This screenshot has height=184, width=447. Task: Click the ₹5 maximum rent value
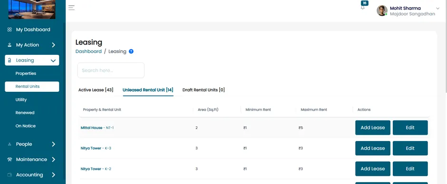(x=301, y=128)
